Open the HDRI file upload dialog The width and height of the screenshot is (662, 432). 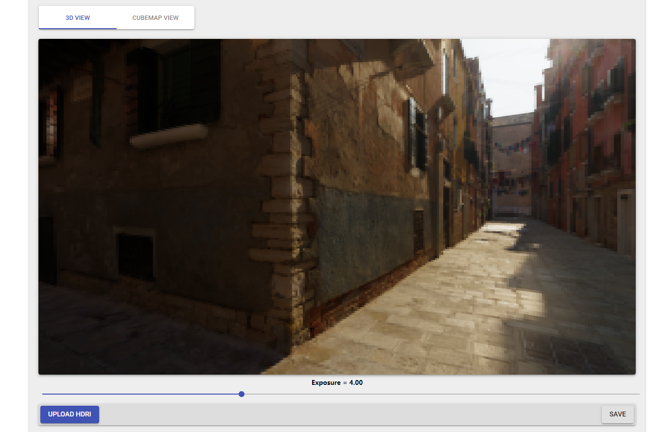coord(70,414)
